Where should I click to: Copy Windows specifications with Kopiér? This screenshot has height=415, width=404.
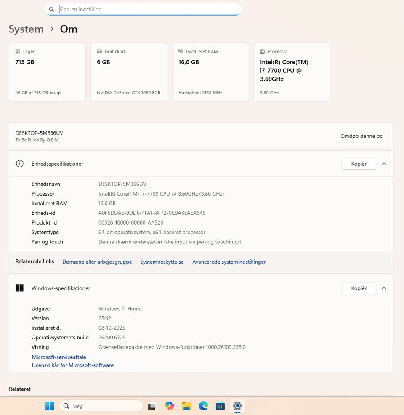(359, 288)
